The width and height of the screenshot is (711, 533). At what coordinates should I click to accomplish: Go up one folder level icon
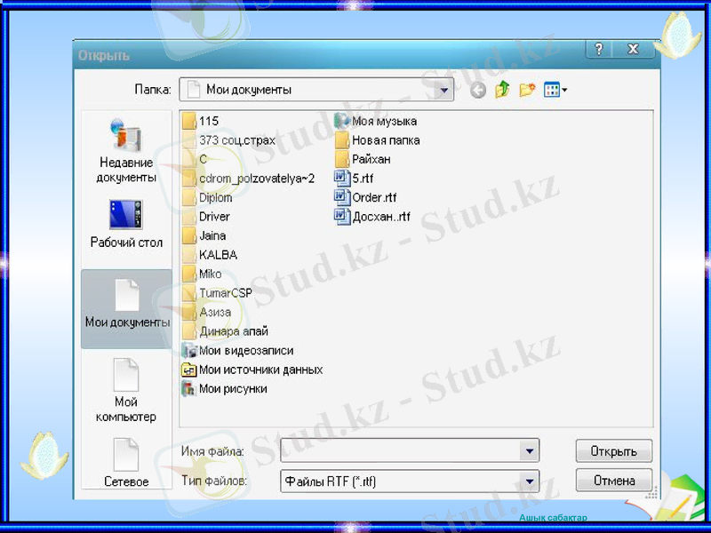502,90
